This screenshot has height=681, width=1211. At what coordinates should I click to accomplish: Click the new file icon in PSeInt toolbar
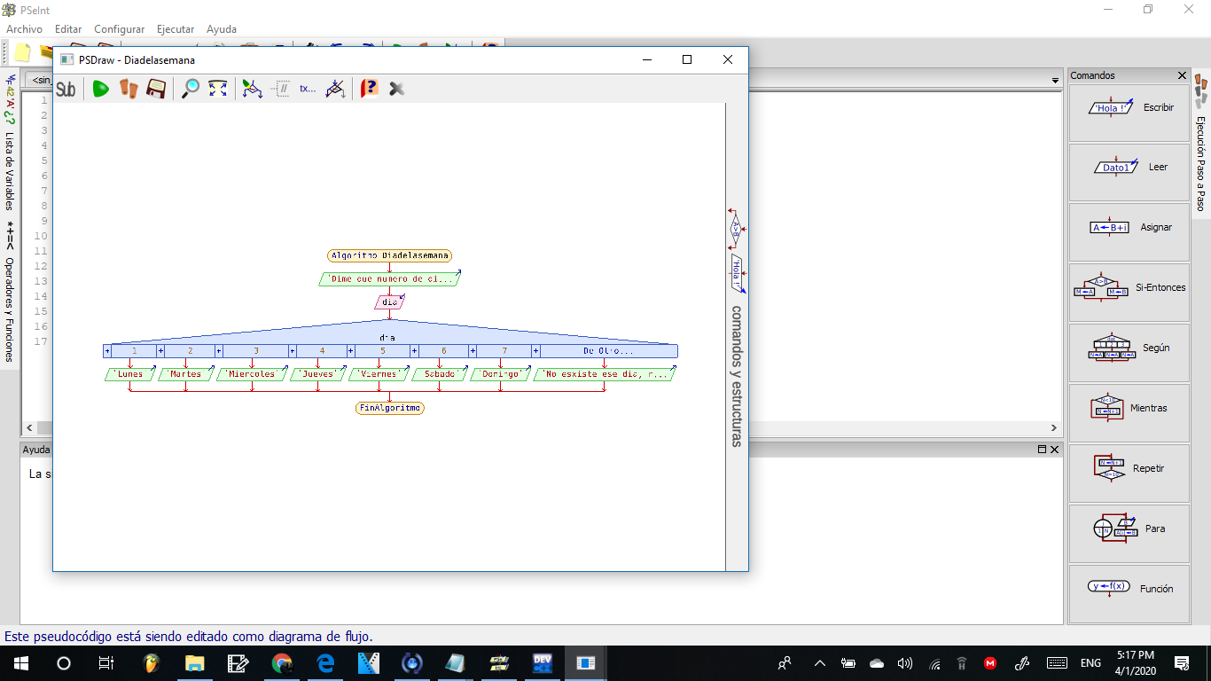pos(23,52)
